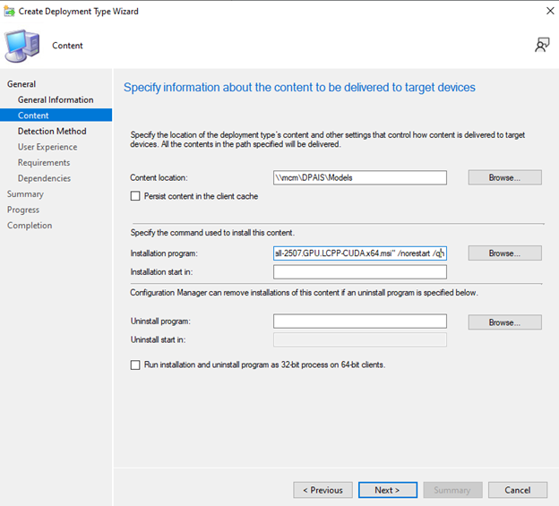Click the Summary step in sidebar
This screenshot has height=506, width=559.
pyautogui.click(x=25, y=194)
